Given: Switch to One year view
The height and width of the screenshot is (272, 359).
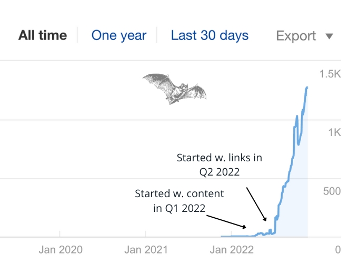Looking at the screenshot, I should click(119, 35).
